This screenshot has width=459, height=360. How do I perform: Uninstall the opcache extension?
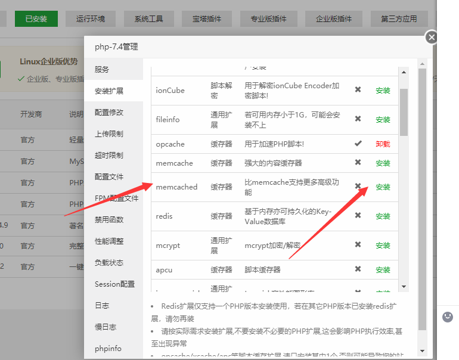click(x=383, y=144)
